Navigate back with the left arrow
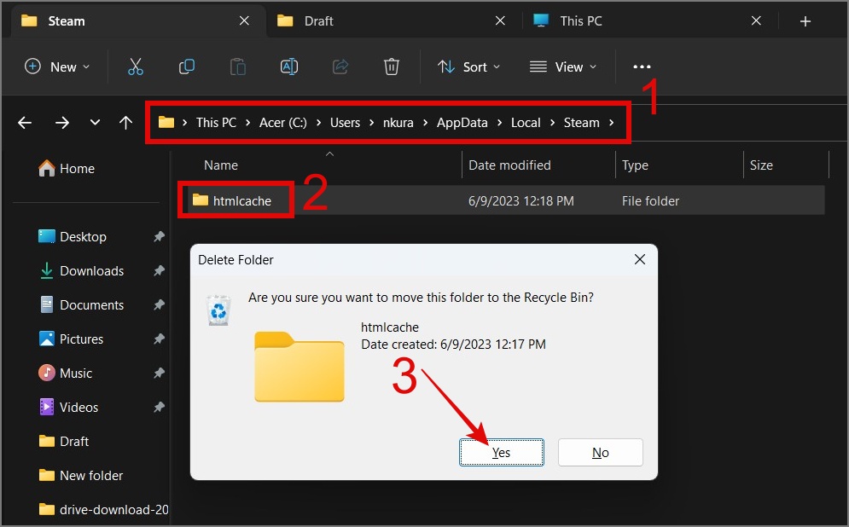The width and height of the screenshot is (849, 527). pyautogui.click(x=25, y=123)
